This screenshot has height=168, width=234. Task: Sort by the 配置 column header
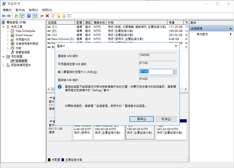pyautogui.click(x=79, y=22)
